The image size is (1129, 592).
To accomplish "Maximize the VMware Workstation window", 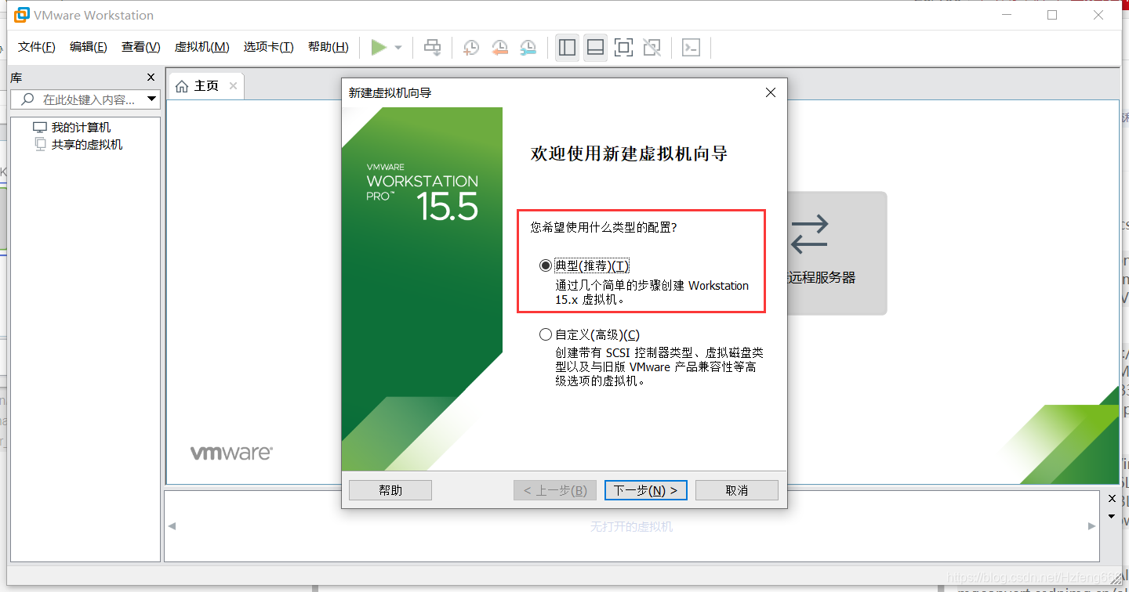I will (1052, 15).
